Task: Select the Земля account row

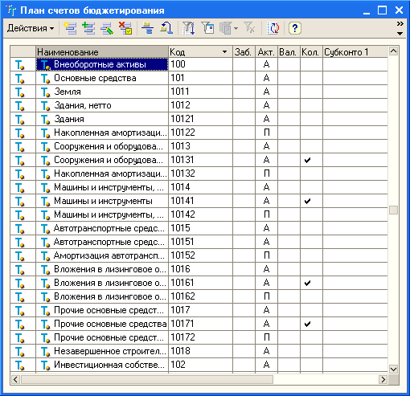Action: coord(199,92)
